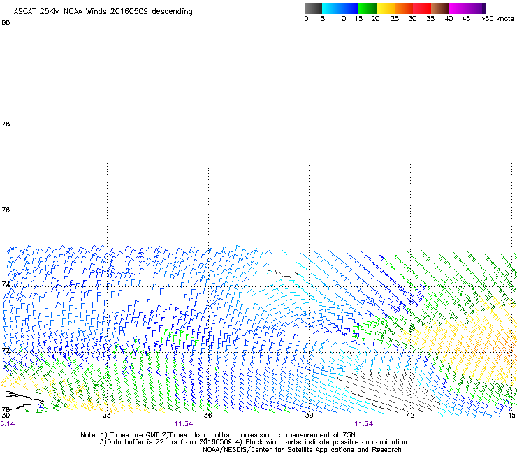The height and width of the screenshot is (454, 517).
Task: Click the longitude label 39
Action: (309, 415)
